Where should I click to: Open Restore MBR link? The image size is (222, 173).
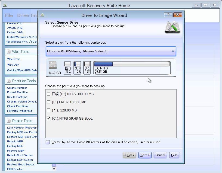click(x=16, y=151)
